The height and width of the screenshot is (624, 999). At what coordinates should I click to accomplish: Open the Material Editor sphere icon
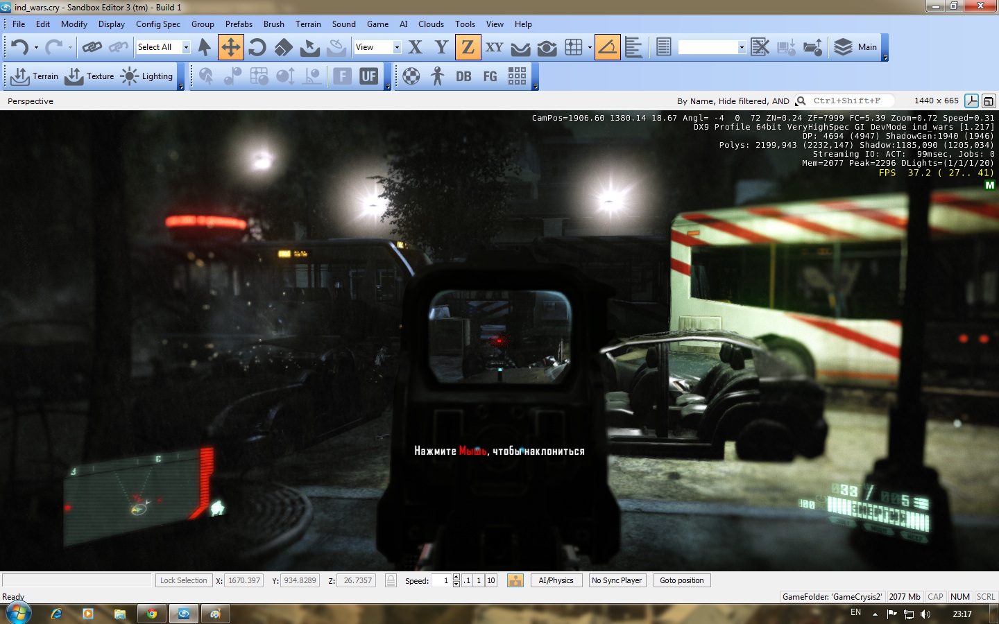tap(411, 76)
